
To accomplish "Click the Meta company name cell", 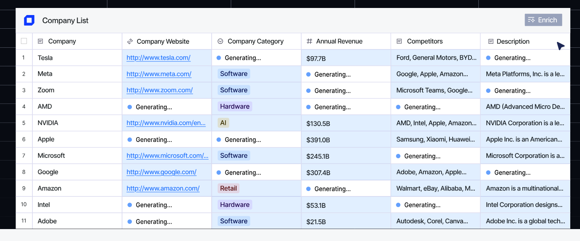I will [77, 74].
